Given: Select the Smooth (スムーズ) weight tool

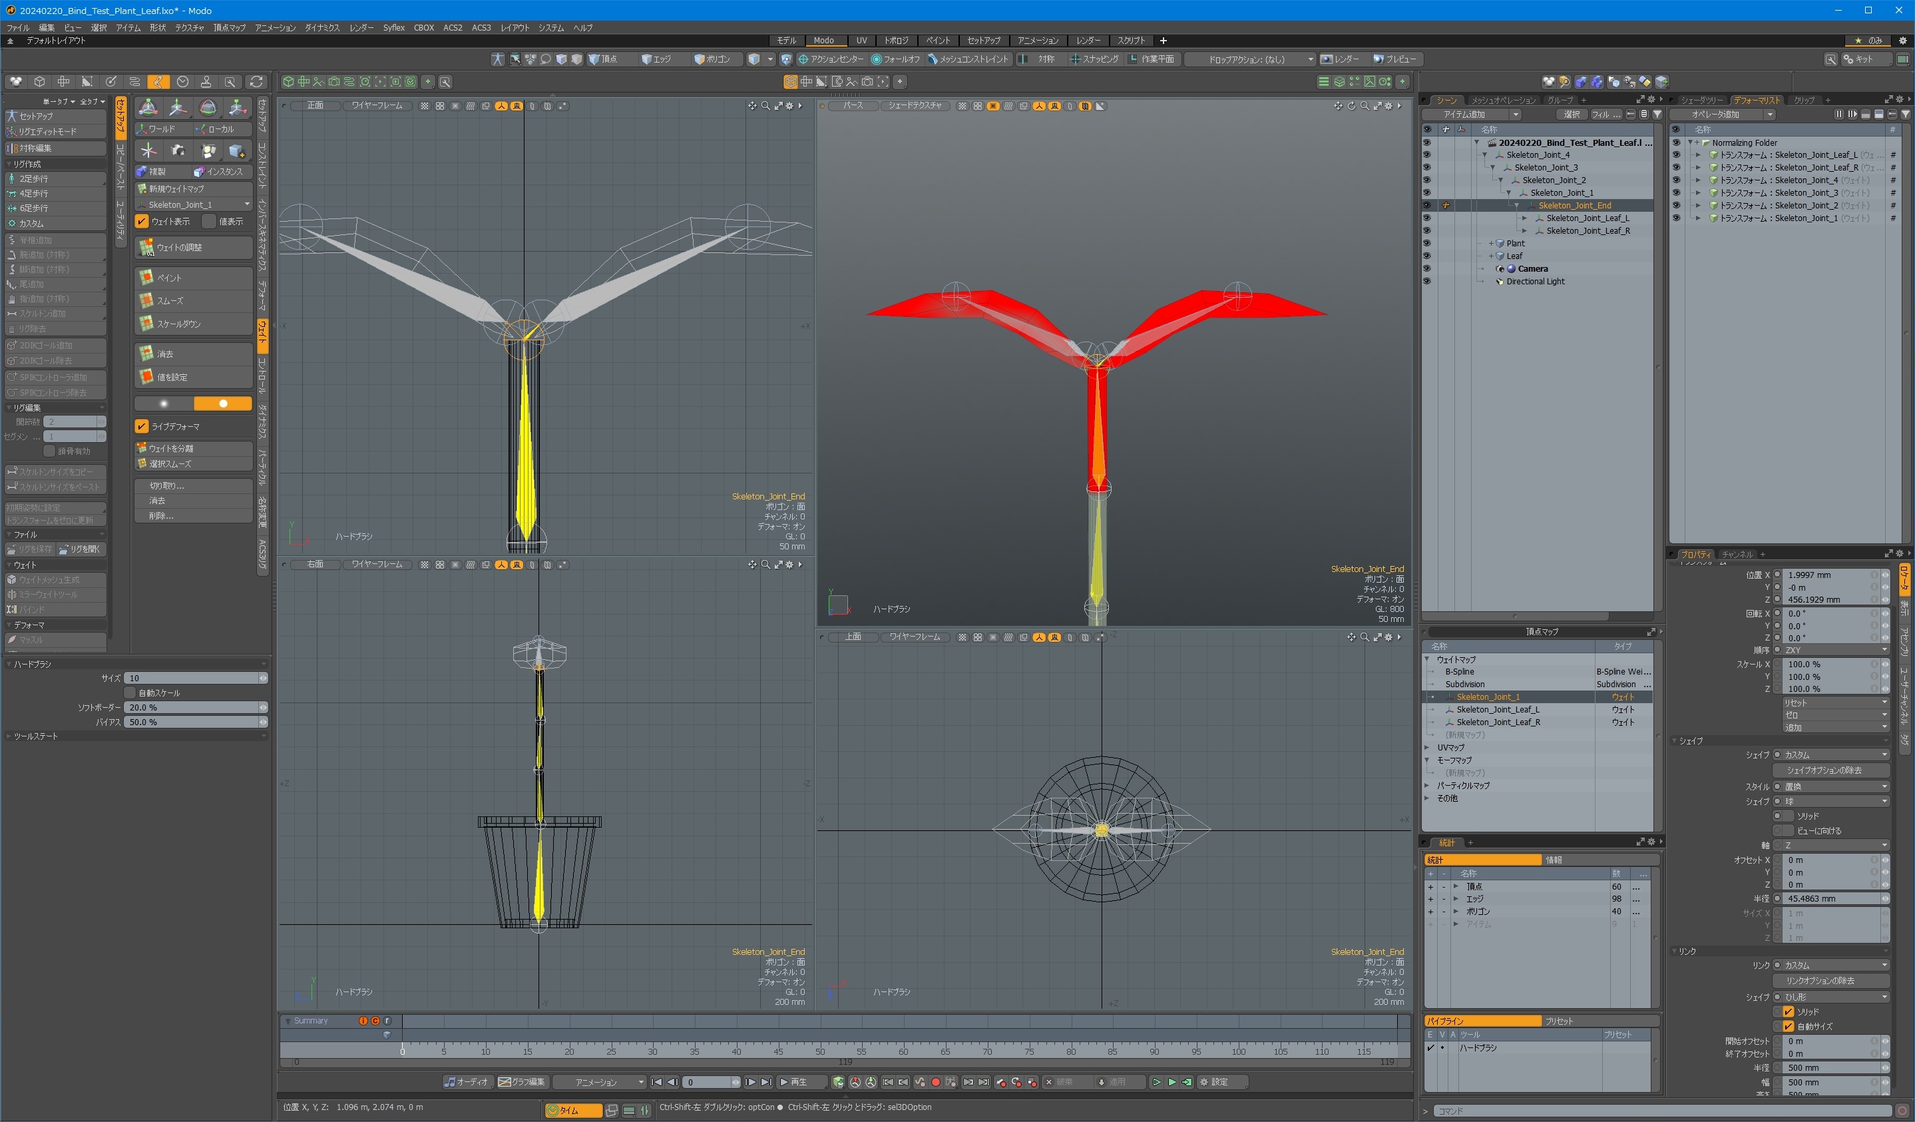Looking at the screenshot, I should point(194,300).
